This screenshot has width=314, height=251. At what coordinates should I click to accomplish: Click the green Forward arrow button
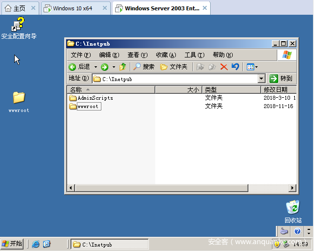[104, 67]
